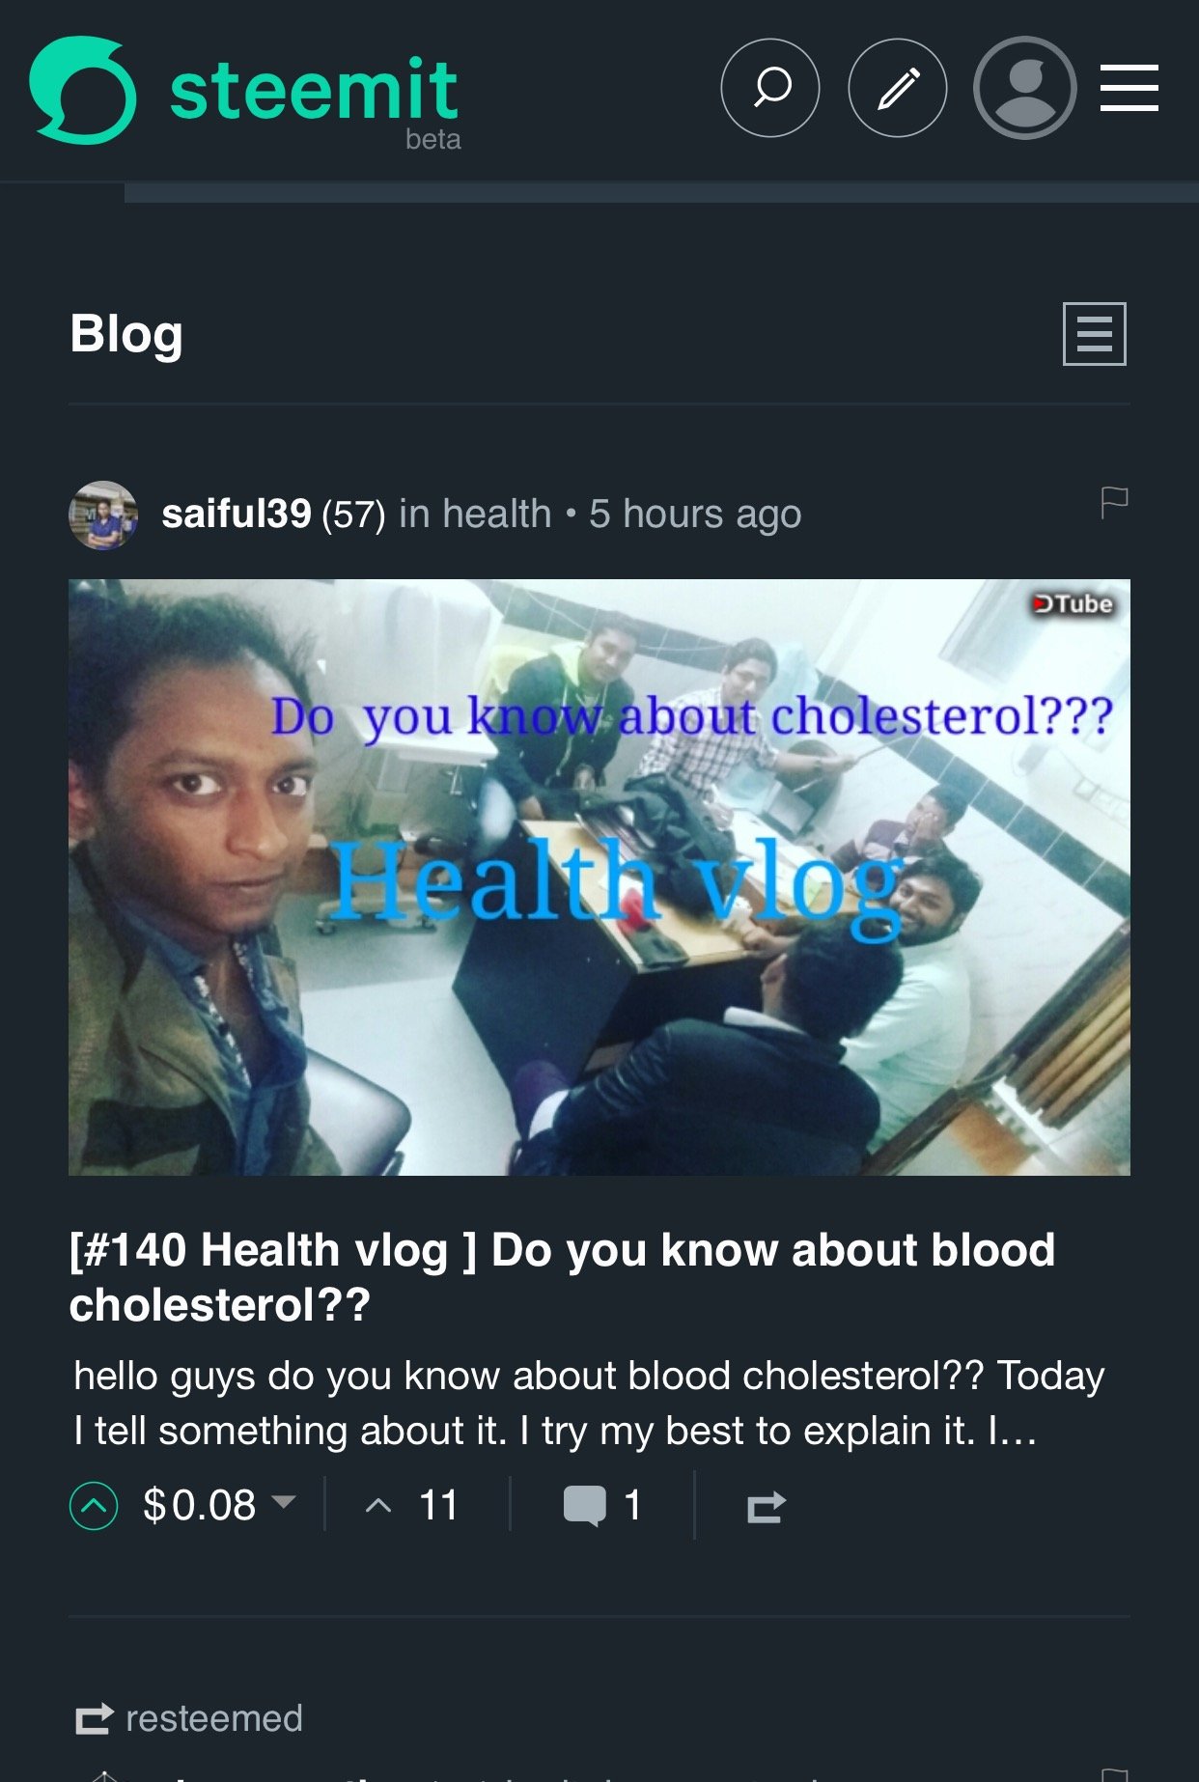The height and width of the screenshot is (1782, 1199).
Task: Expand the 11 votes list
Action: pos(411,1505)
